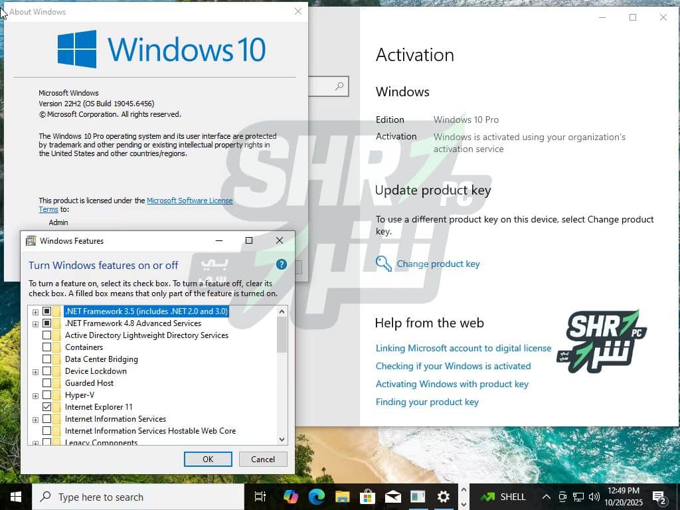Expand the Hyper-V feature node
This screenshot has width=680, height=510.
click(35, 395)
